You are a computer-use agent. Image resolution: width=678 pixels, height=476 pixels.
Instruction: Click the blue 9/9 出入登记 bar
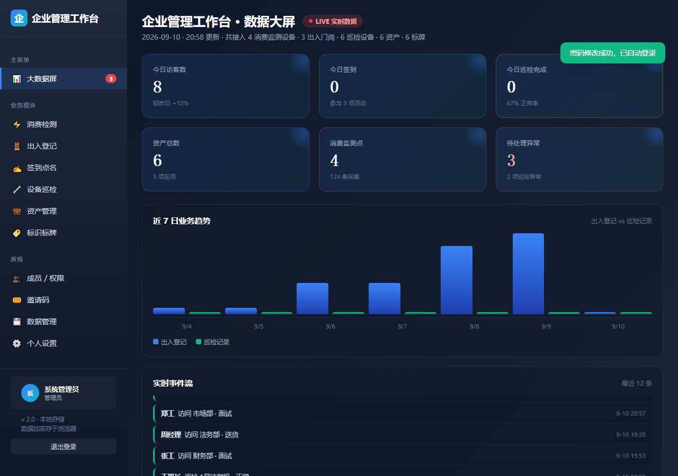528,273
